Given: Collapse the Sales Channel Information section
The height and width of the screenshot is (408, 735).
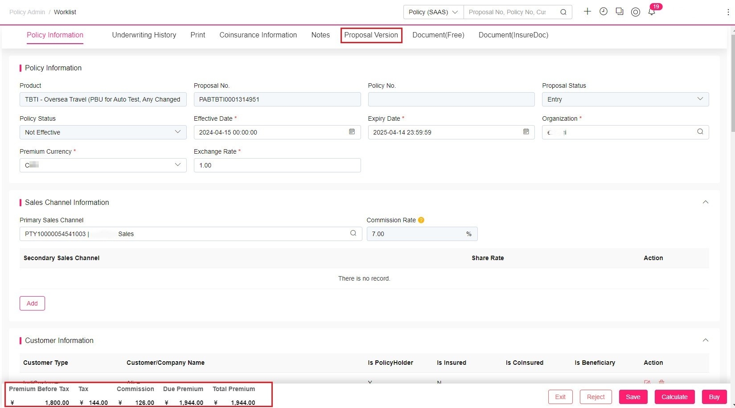Looking at the screenshot, I should (706, 202).
